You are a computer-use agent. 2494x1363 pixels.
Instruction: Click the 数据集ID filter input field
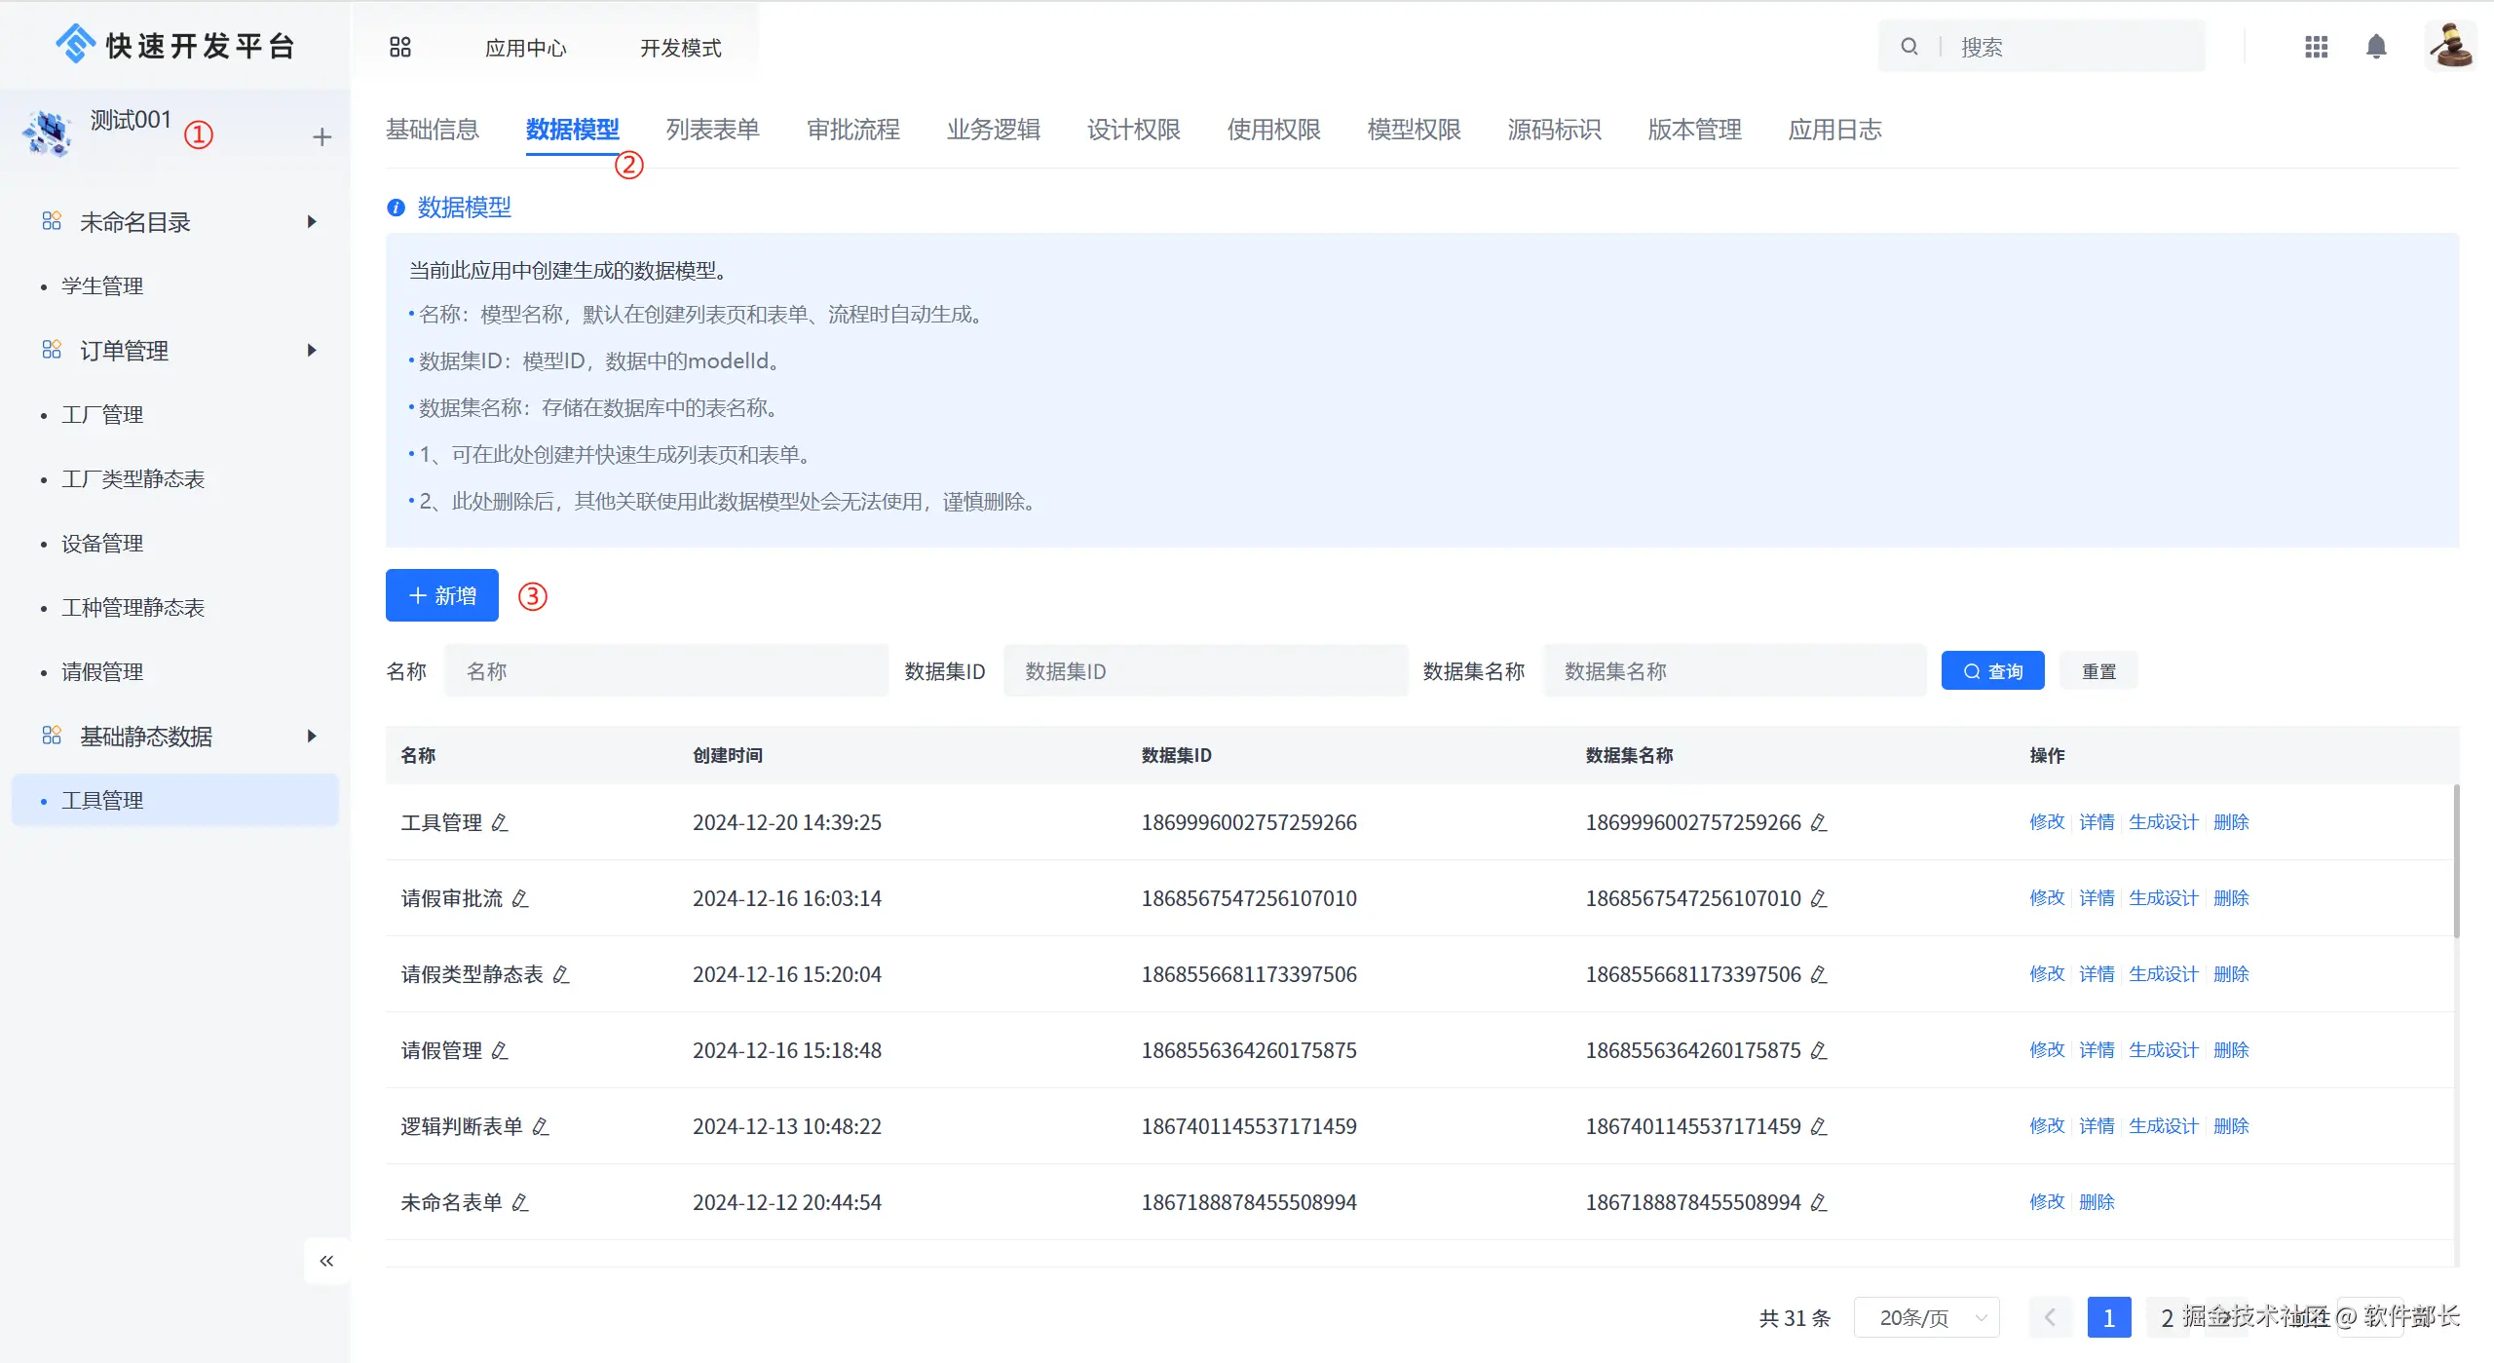tap(1205, 671)
